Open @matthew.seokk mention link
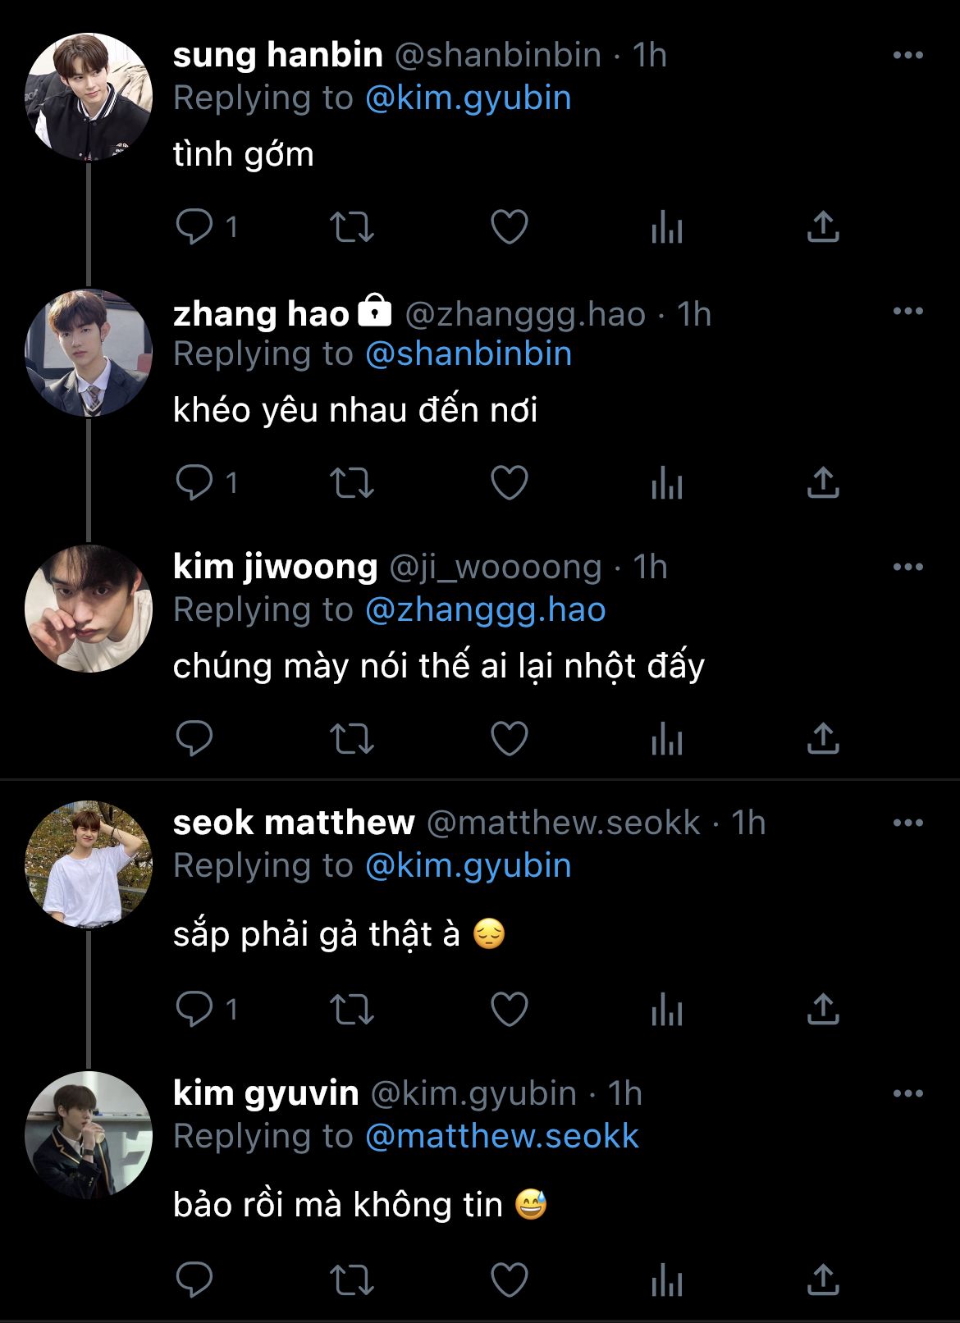Screen dimensions: 960x1323 (501, 1136)
